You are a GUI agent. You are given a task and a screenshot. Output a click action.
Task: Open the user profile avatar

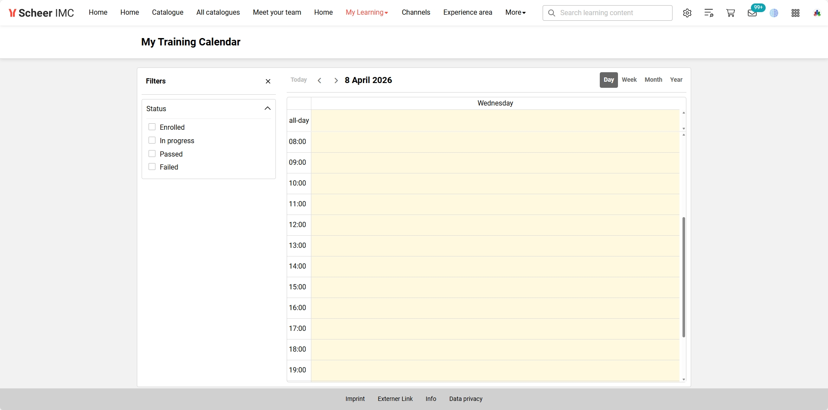(817, 13)
